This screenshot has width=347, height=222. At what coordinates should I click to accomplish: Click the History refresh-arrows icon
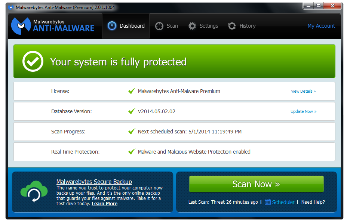point(232,26)
